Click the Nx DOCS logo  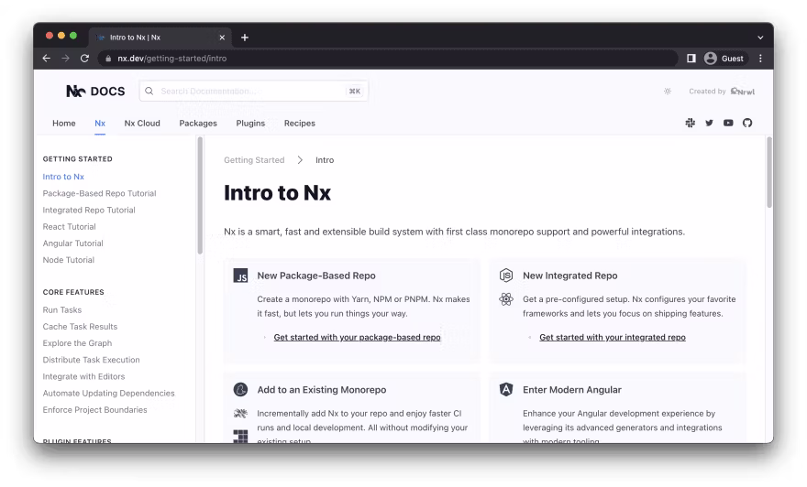95,91
